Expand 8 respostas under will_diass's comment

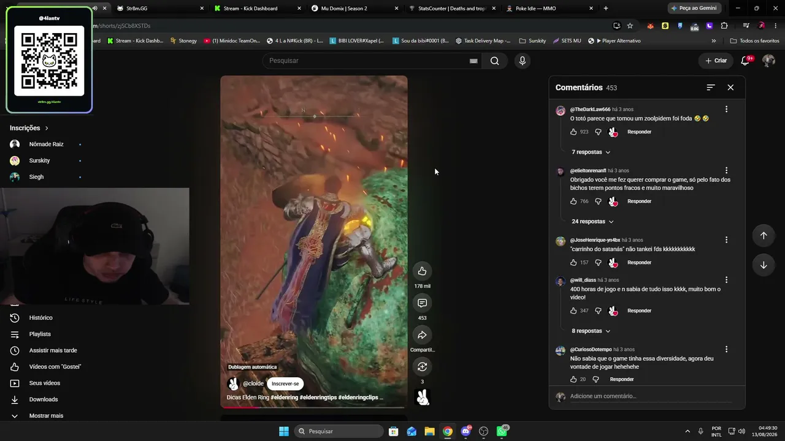pos(591,331)
